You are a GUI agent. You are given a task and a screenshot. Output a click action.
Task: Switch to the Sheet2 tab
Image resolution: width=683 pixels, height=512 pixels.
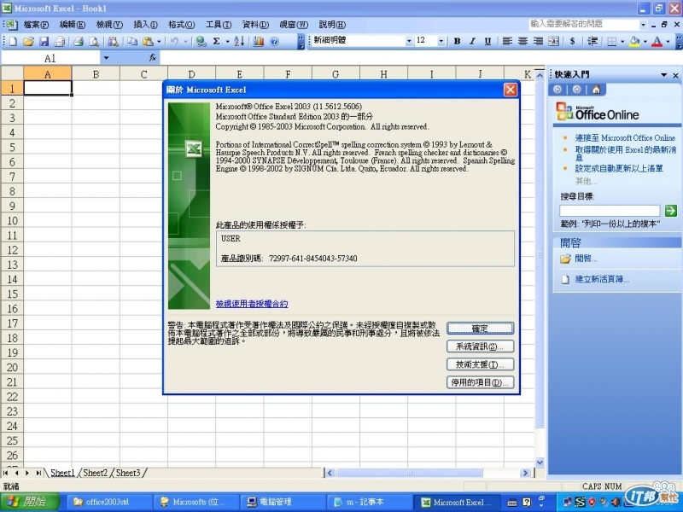tap(95, 473)
